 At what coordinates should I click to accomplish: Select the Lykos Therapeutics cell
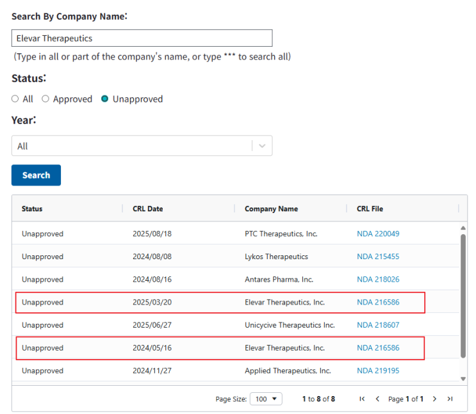point(276,257)
